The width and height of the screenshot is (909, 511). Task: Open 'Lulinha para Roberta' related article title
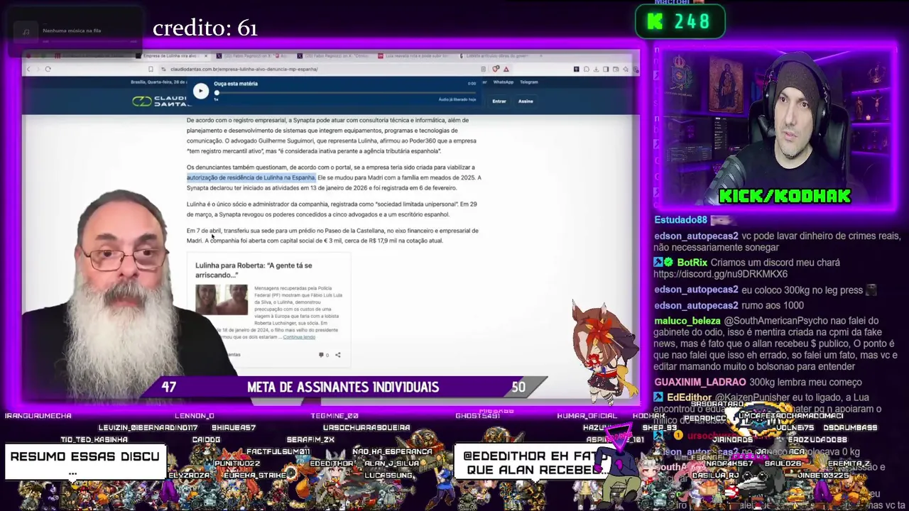(254, 270)
